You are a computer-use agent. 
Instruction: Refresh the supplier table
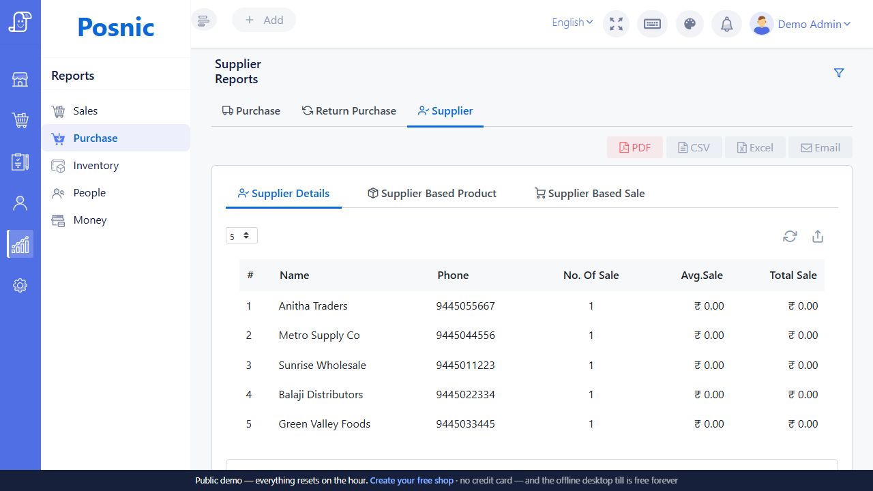790,236
